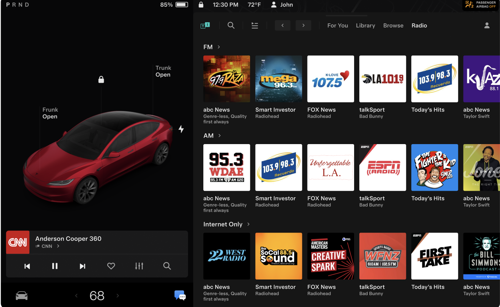Open climate settings via 68 temperature
This screenshot has width=500, height=307.
[97, 296]
